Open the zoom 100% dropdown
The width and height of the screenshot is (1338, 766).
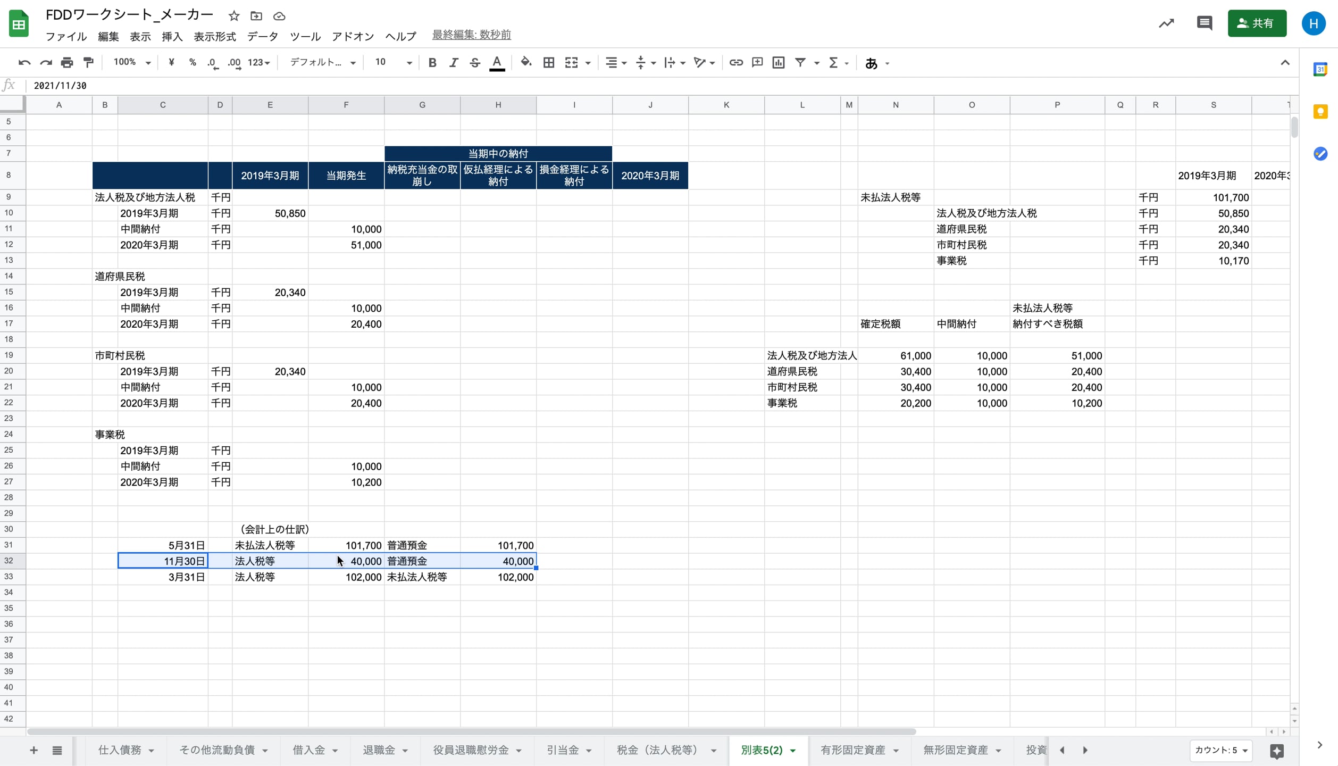[x=132, y=63]
